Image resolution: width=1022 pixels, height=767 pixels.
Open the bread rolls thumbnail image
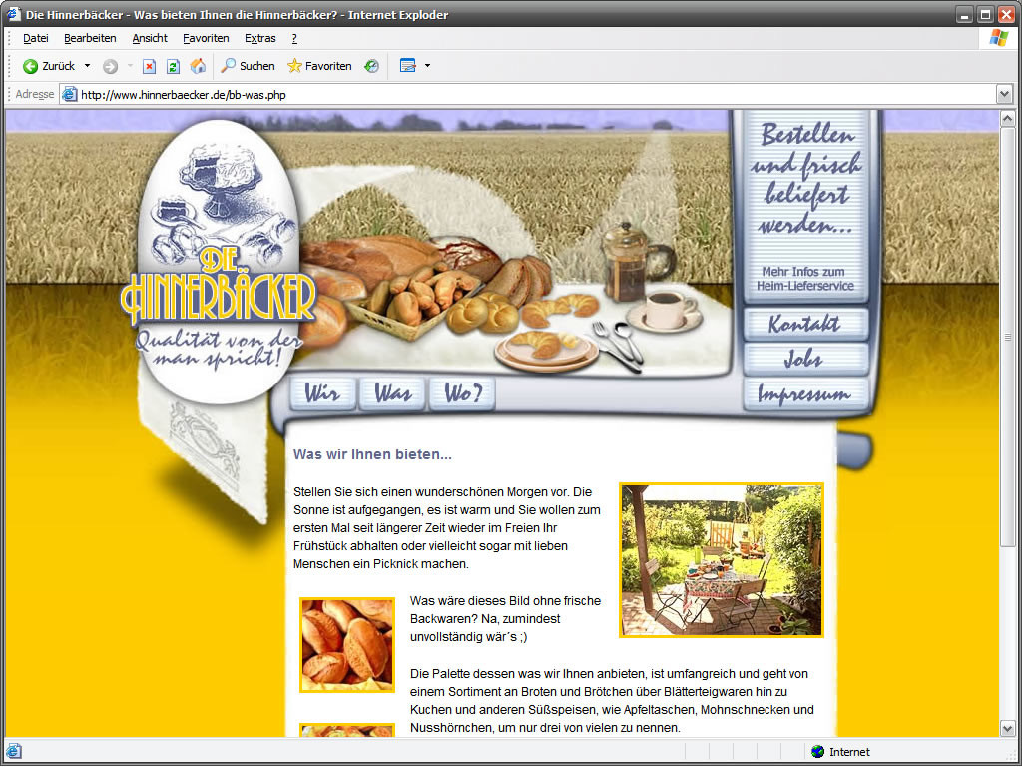[x=347, y=645]
